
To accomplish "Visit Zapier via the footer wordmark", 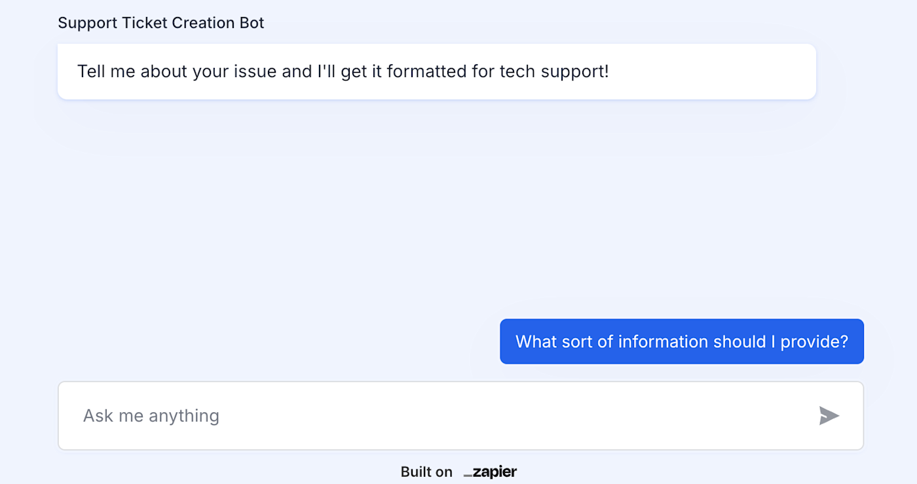I will tap(493, 472).
